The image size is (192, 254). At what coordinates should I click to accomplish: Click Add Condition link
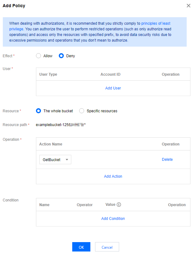[113, 219]
